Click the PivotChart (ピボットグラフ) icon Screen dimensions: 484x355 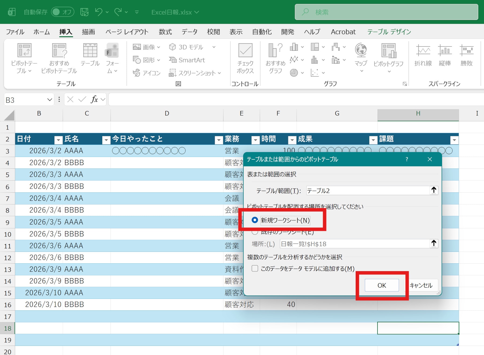389,51
